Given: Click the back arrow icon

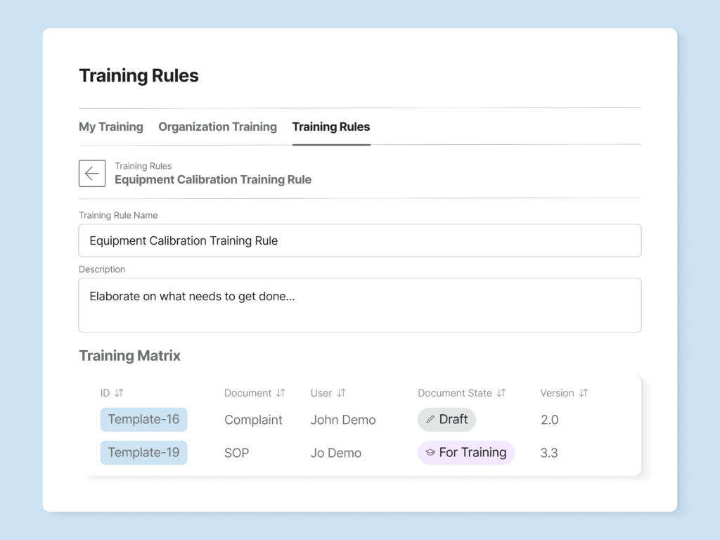Looking at the screenshot, I should 92,174.
